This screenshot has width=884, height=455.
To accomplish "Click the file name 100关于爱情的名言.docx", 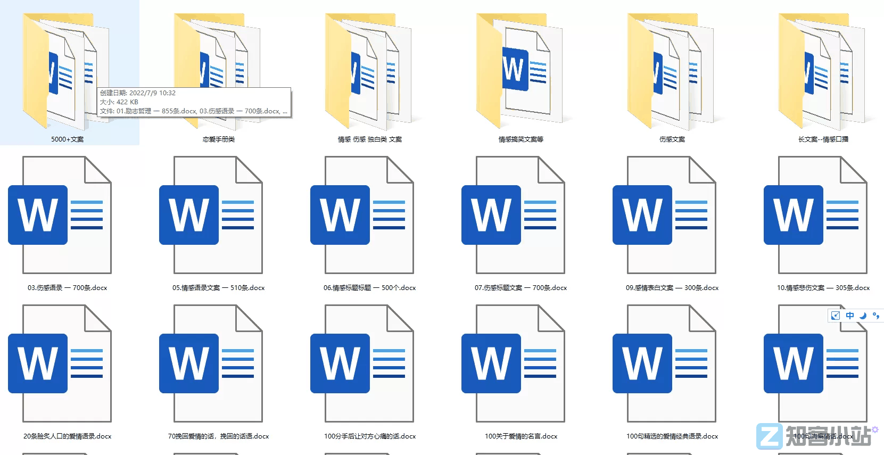I will pyautogui.click(x=521, y=436).
